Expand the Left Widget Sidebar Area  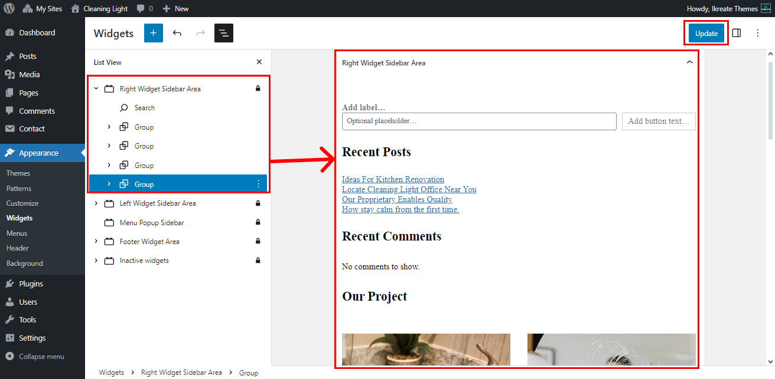[96, 203]
